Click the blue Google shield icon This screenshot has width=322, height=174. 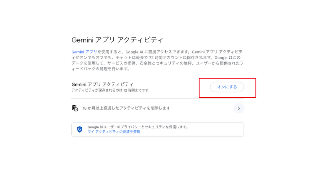pos(80,130)
